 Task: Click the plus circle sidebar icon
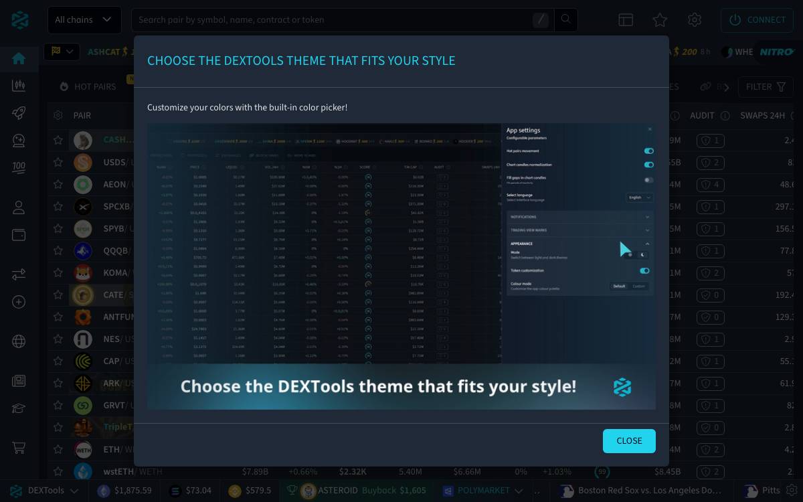(x=19, y=302)
